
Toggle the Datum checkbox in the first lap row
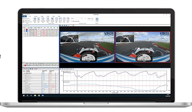(39, 29)
